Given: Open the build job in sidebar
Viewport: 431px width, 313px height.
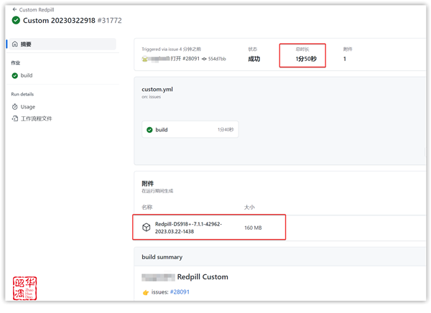Looking at the screenshot, I should pos(27,75).
